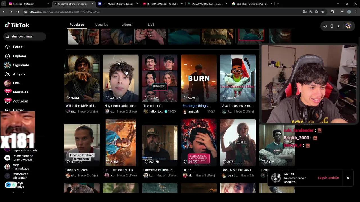
Task: Switch to the PanaMonkey YouTube browser tab
Action: click(163, 4)
